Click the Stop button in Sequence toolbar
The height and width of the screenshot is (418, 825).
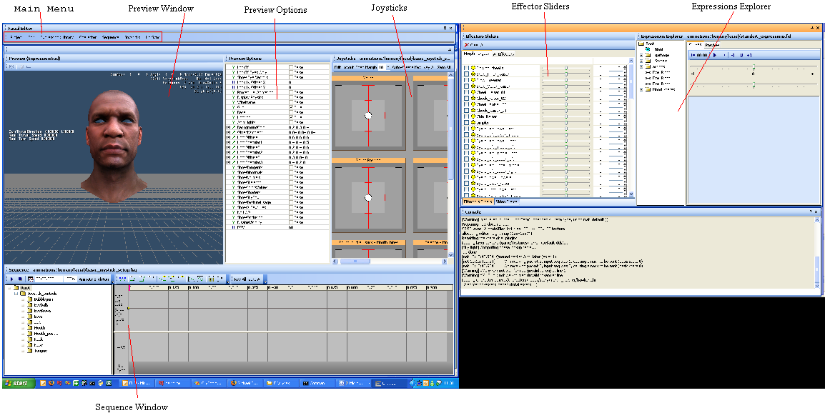click(20, 279)
